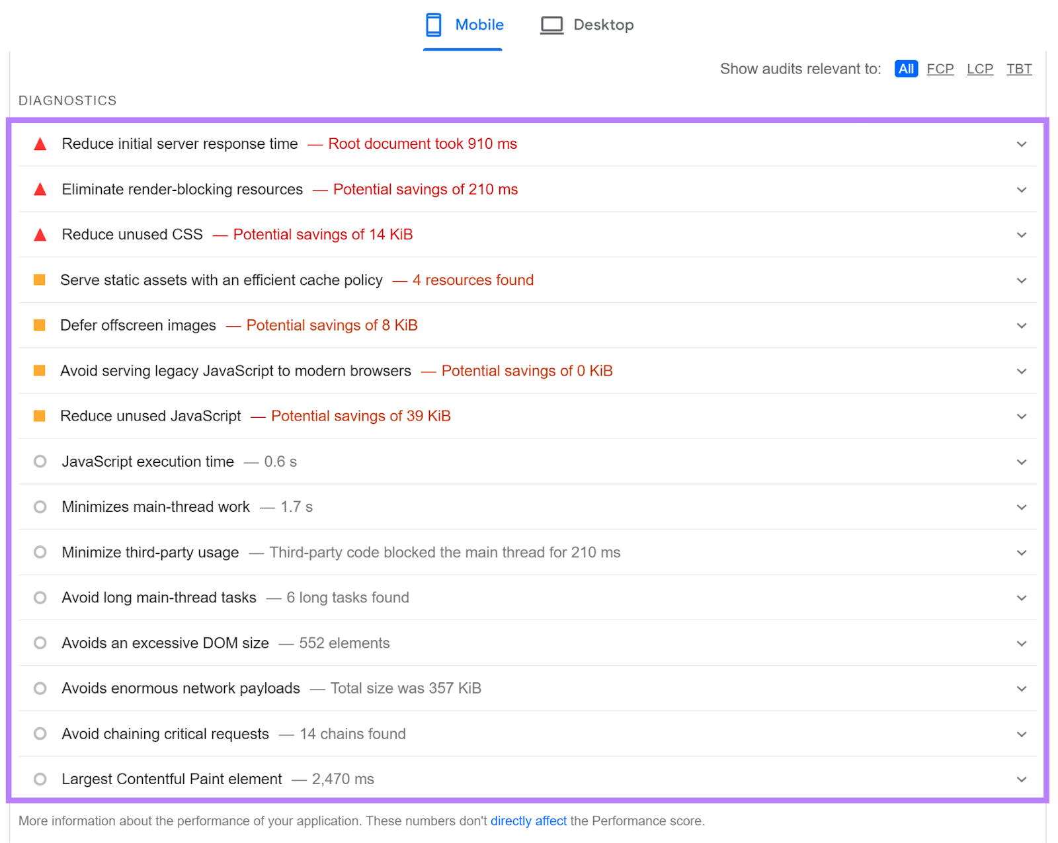Open the 'directly affect' link
The width and height of the screenshot is (1058, 843).
[x=528, y=821]
